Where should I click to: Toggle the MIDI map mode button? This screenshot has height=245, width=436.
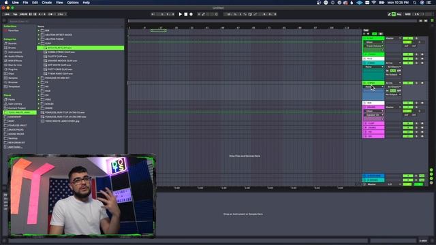tap(407, 14)
